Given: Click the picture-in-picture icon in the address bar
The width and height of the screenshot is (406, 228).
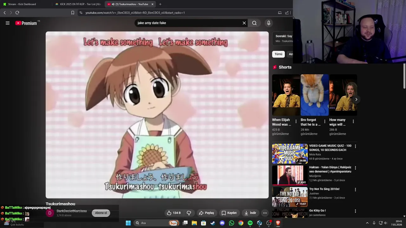Looking at the screenshot, I should (280, 13).
